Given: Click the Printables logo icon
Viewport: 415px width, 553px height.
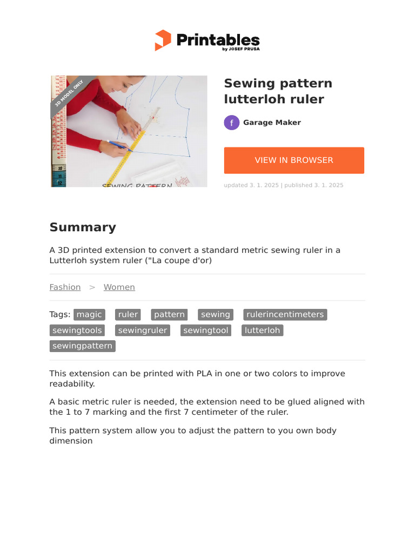Looking at the screenshot, I should pos(163,40).
